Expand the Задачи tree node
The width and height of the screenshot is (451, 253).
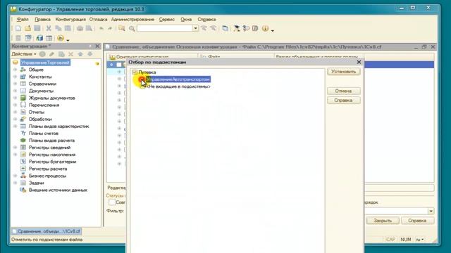pyautogui.click(x=16, y=183)
